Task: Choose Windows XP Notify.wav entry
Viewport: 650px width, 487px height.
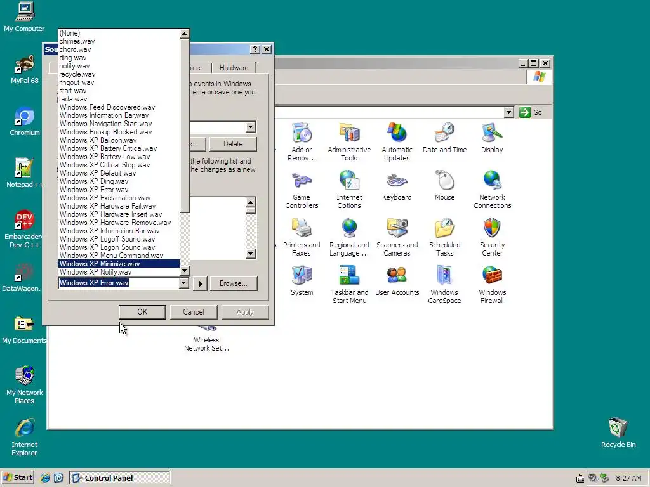Action: 119,272
